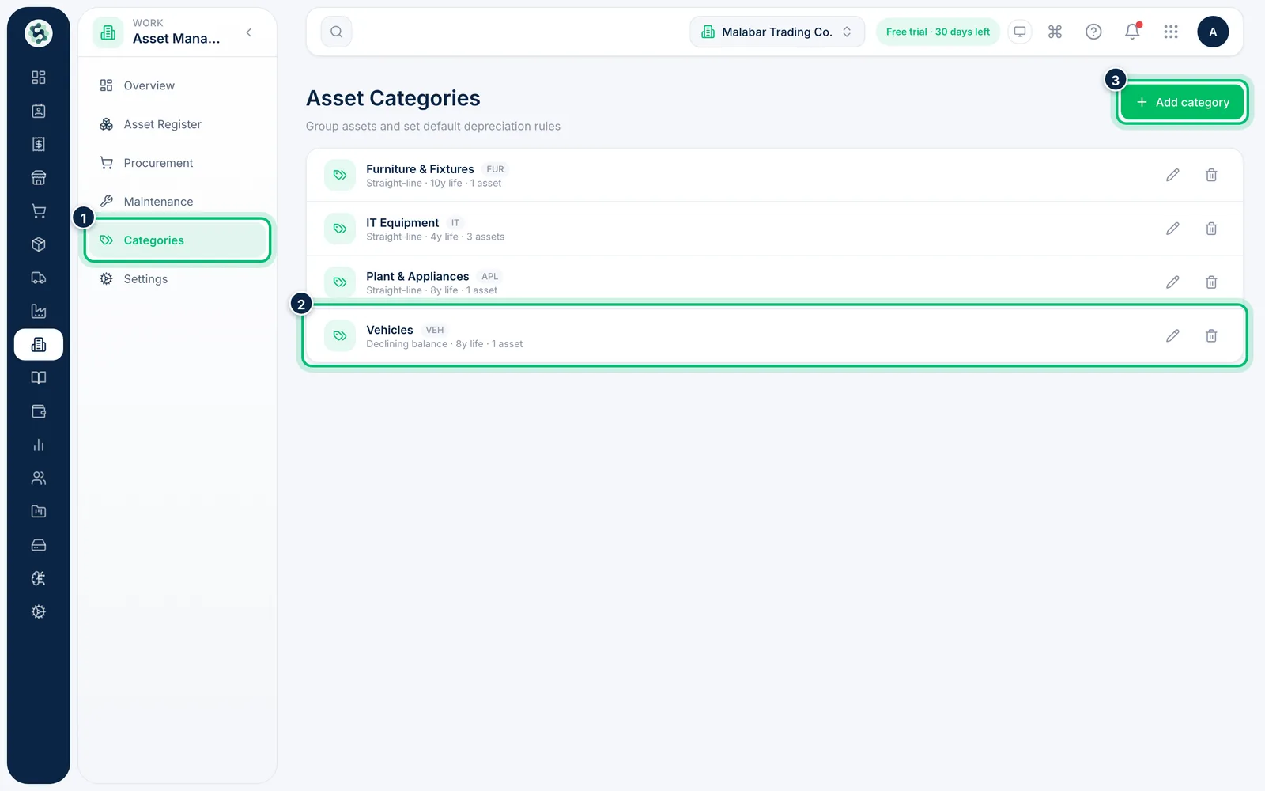Image resolution: width=1265 pixels, height=791 pixels.
Task: Click the monitor display icon in the top bar
Action: point(1020,32)
